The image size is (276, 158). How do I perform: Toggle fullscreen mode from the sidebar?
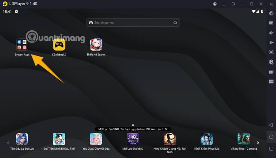pyautogui.click(x=271, y=52)
